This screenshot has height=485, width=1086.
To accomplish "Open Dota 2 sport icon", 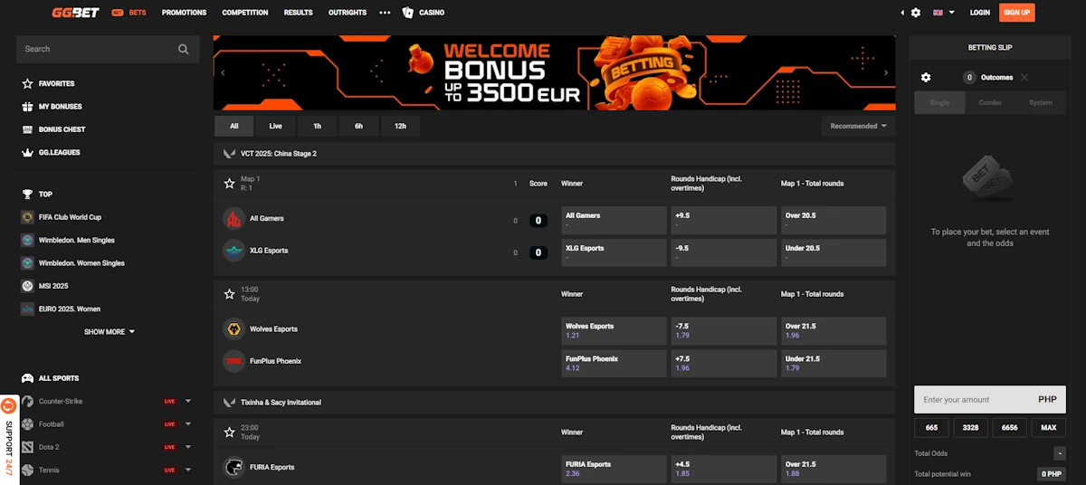I will [x=28, y=447].
